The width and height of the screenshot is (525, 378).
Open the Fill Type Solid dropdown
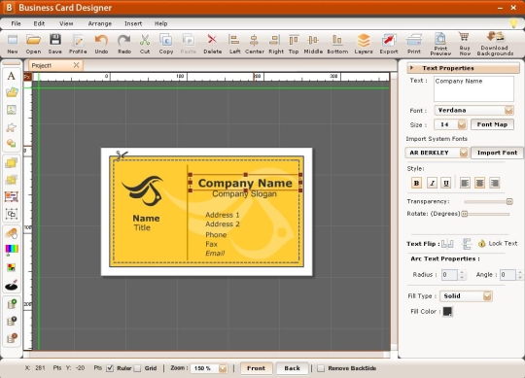click(x=466, y=296)
